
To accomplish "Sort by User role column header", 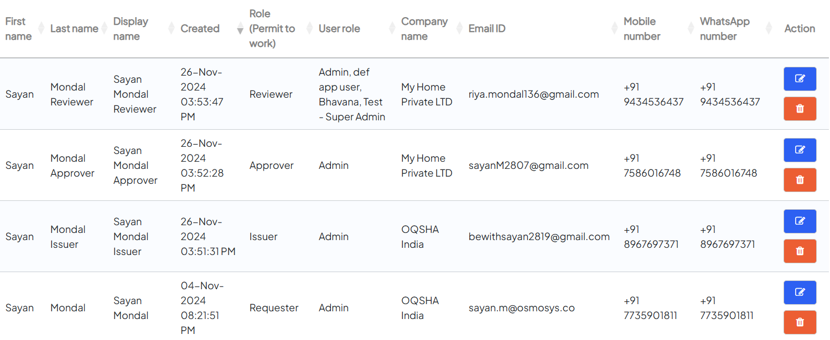I will pyautogui.click(x=339, y=29).
